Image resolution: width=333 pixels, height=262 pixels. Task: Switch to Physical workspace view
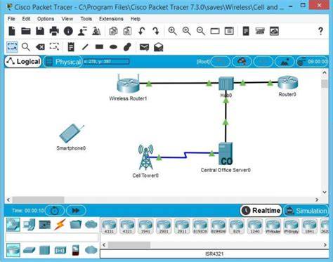(x=63, y=62)
